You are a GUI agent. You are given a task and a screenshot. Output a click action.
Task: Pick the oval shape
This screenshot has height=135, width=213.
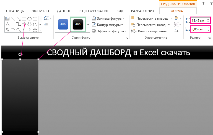[30, 18]
